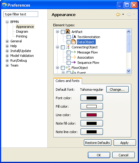The width and height of the screenshot is (139, 163).
Task: Click Restore Defaults button
Action: tap(98, 143)
